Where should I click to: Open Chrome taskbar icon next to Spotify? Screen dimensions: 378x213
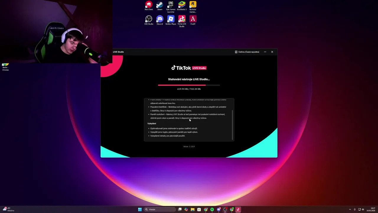tap(206, 209)
